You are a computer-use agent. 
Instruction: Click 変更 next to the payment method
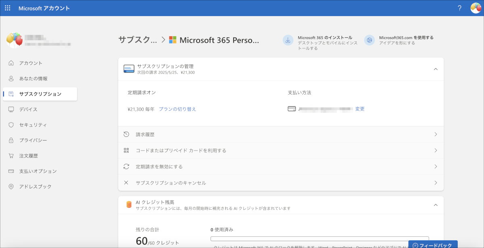coord(360,109)
